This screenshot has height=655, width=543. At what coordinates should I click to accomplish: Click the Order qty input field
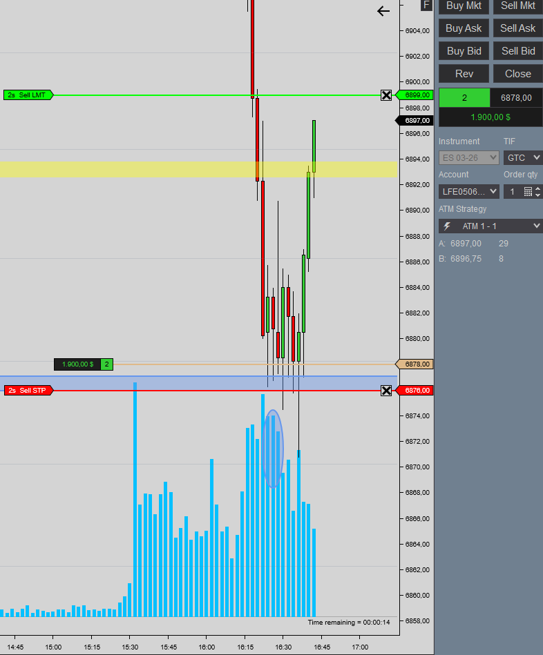tap(513, 192)
